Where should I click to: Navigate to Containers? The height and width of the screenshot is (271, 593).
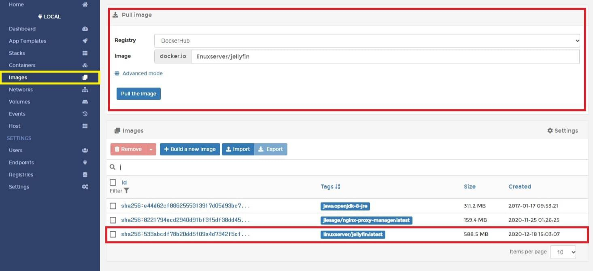point(22,65)
